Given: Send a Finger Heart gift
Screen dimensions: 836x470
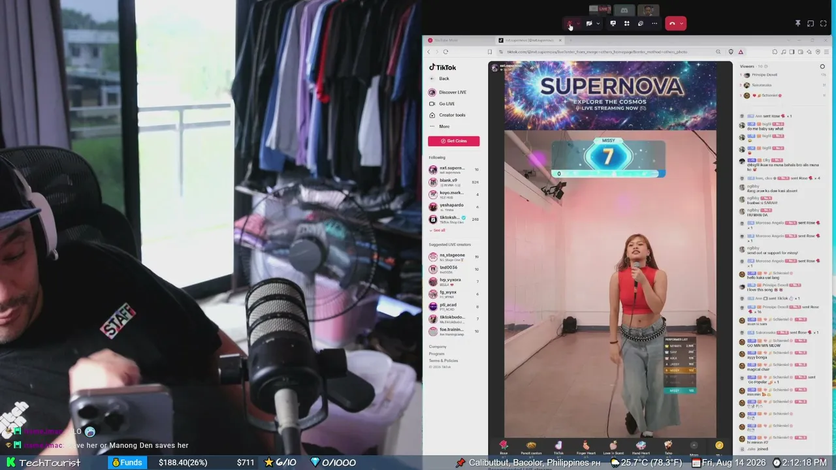Looking at the screenshot, I should click(x=586, y=447).
